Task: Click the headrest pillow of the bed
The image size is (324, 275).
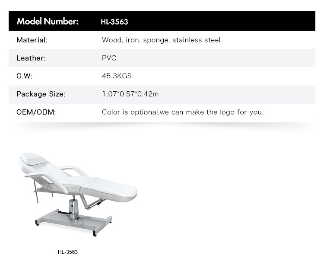Action: point(33,159)
